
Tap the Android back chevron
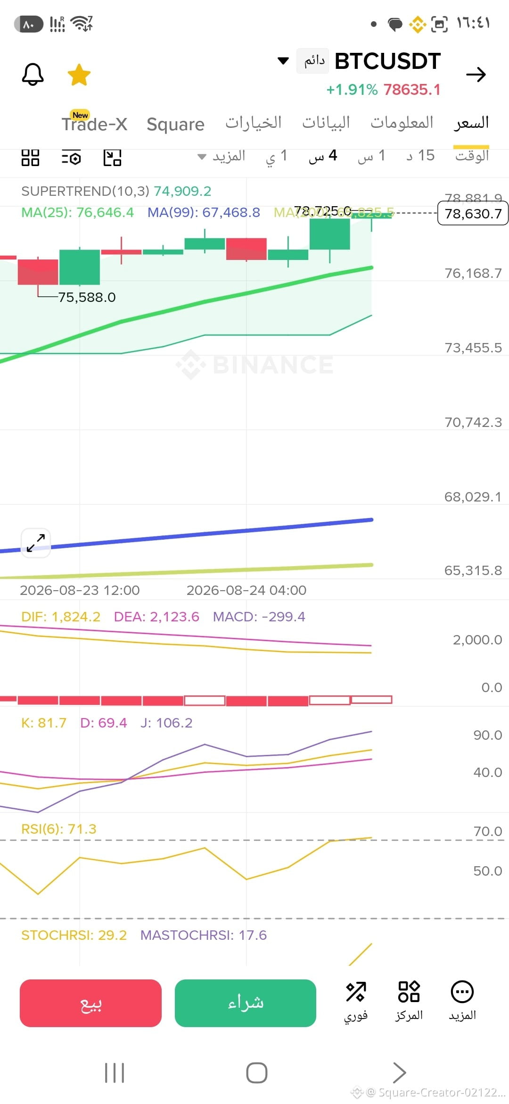(399, 1073)
